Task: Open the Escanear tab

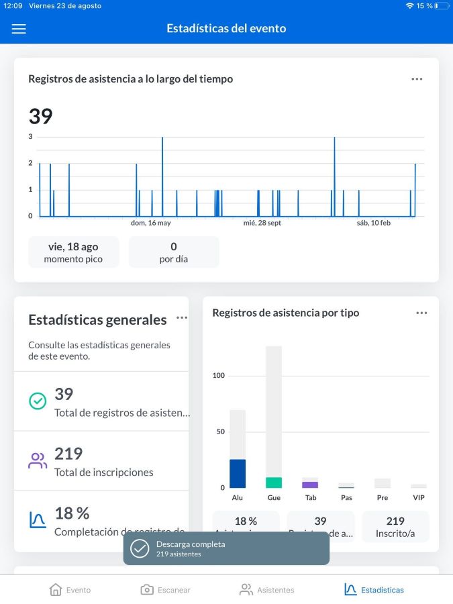Action: [x=165, y=590]
